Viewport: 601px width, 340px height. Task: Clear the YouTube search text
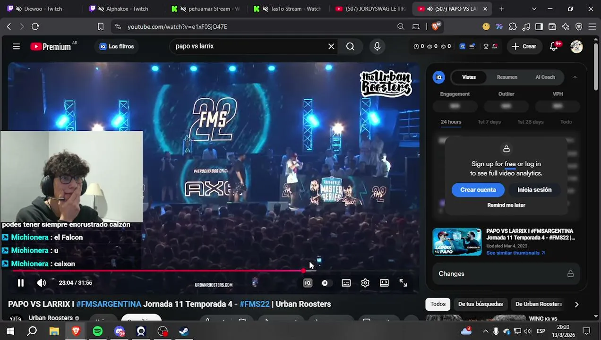pyautogui.click(x=331, y=46)
